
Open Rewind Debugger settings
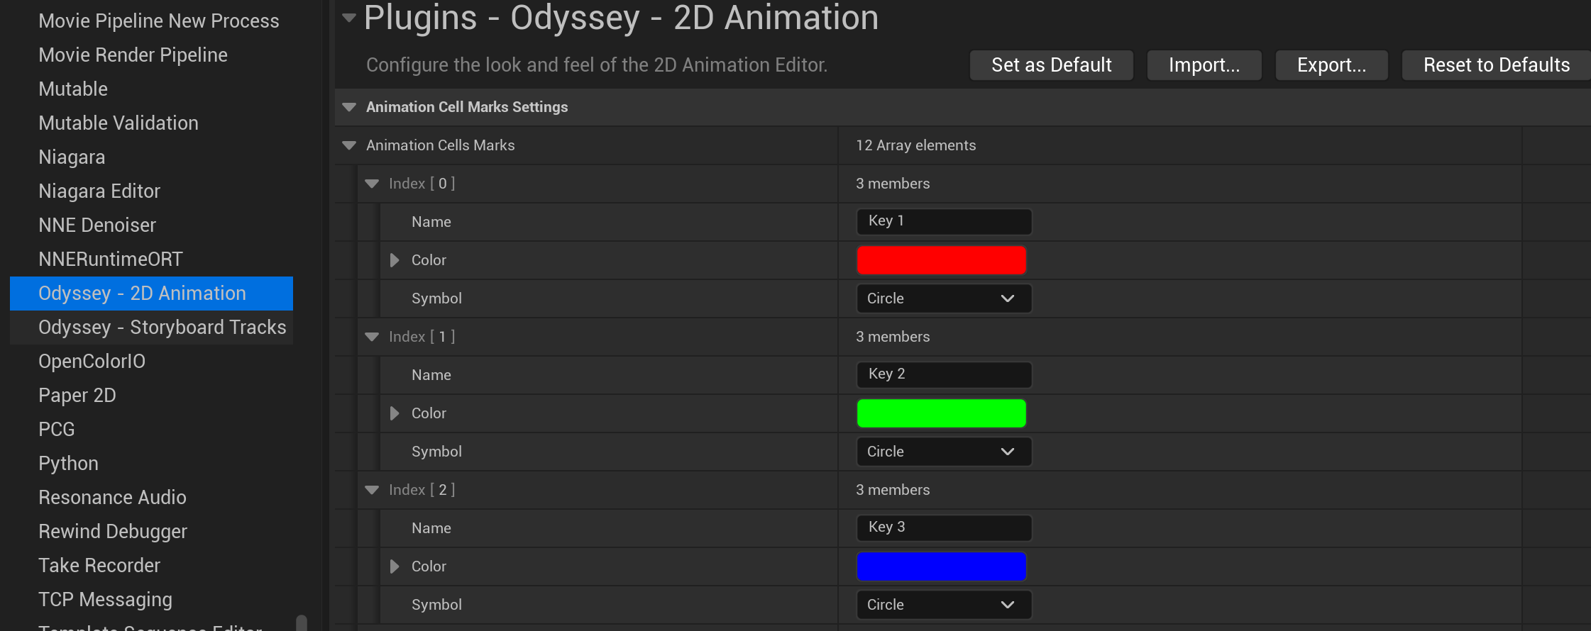pyautogui.click(x=113, y=532)
